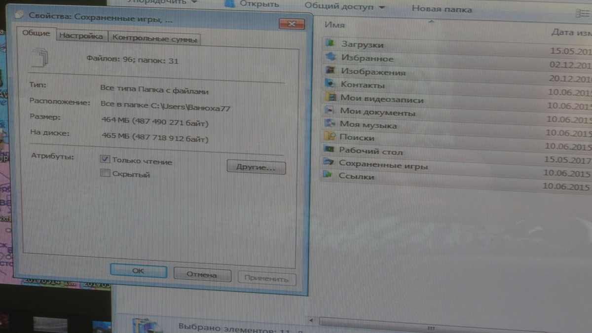
Task: Select the Мои документы folder name
Action: tap(377, 112)
